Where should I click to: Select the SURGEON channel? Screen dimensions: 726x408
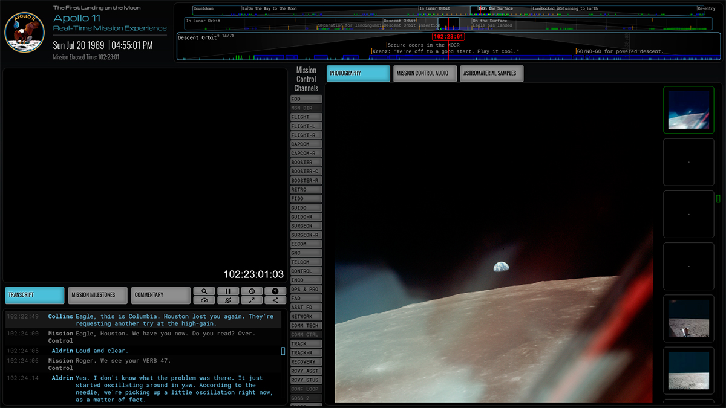pos(306,226)
